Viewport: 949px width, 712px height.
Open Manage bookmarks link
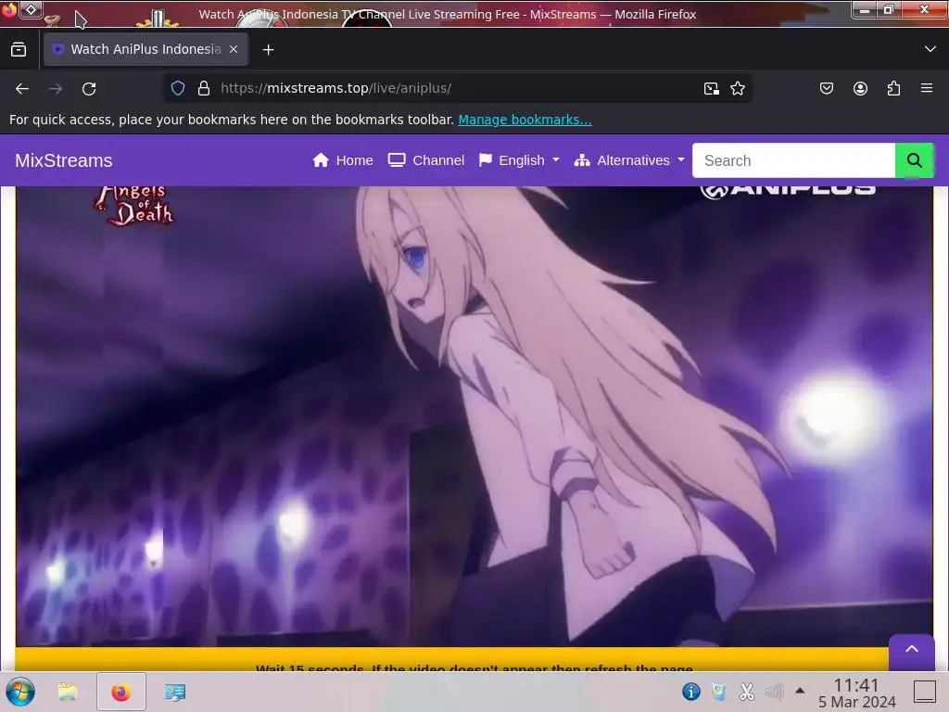pyautogui.click(x=525, y=120)
